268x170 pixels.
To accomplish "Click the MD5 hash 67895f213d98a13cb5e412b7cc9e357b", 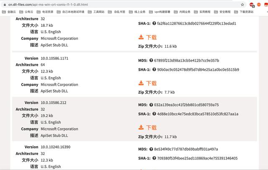I will (186, 60).
